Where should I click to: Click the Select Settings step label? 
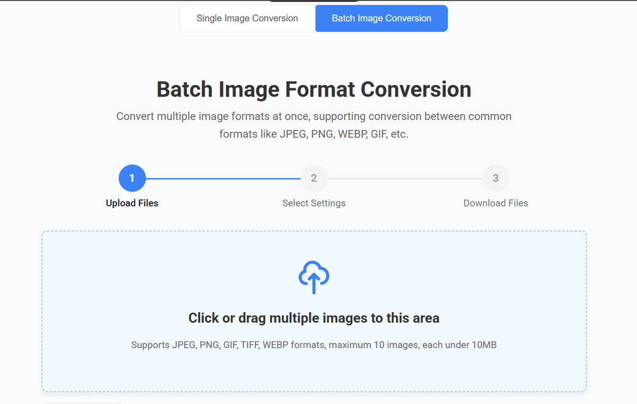click(x=314, y=203)
